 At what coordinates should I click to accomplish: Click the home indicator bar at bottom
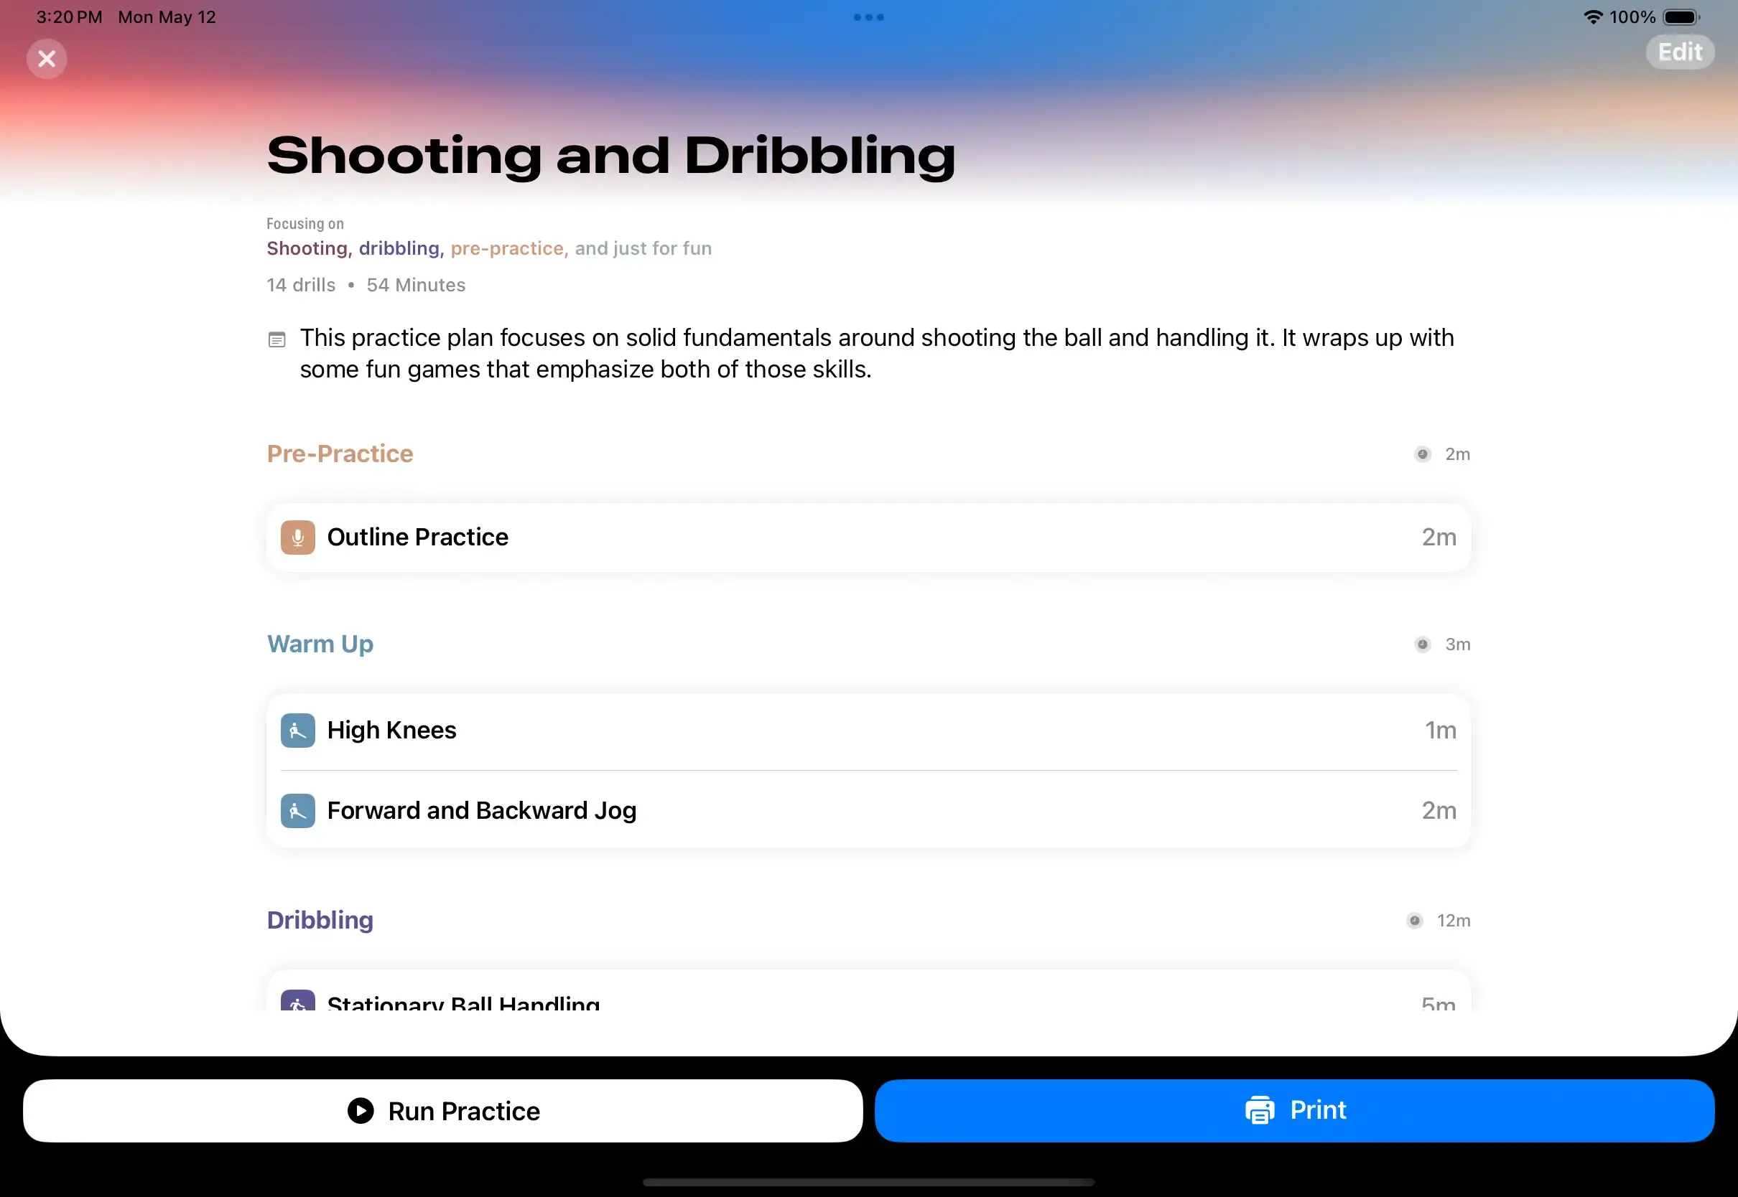coord(869,1183)
